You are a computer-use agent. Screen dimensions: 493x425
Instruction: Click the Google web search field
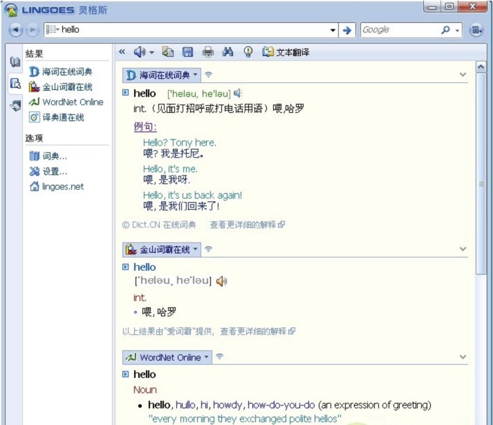(400, 30)
